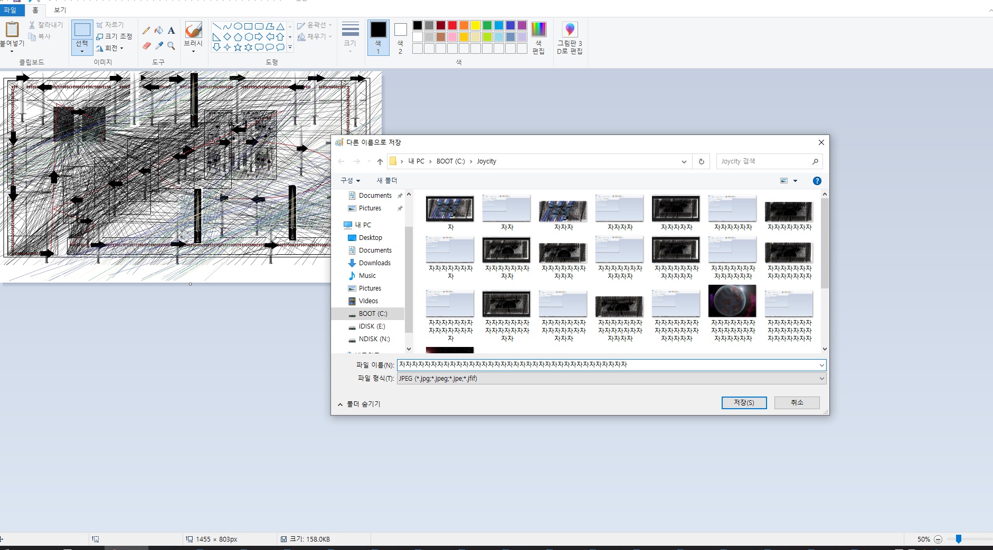993x550 pixels.
Task: Select NDISK (N:) drive
Action: point(374,339)
